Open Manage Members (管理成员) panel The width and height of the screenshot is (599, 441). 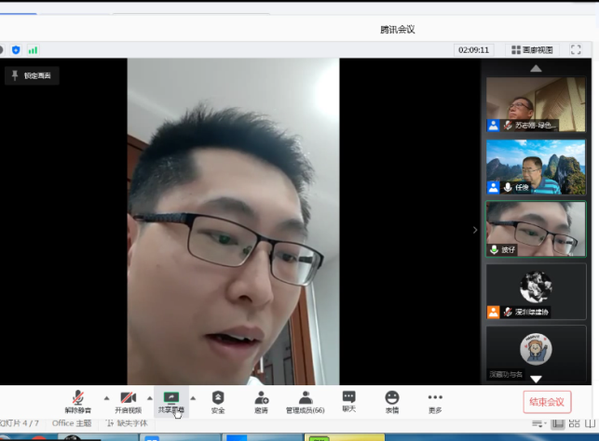click(x=305, y=401)
